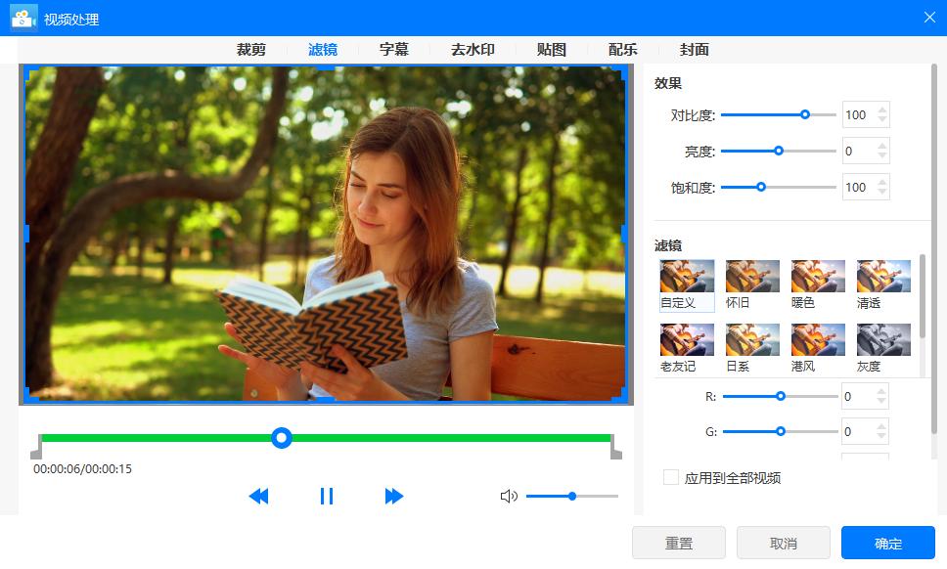Image resolution: width=947 pixels, height=569 pixels.
Task: Select the 灰度 grayscale filter
Action: pyautogui.click(x=882, y=339)
